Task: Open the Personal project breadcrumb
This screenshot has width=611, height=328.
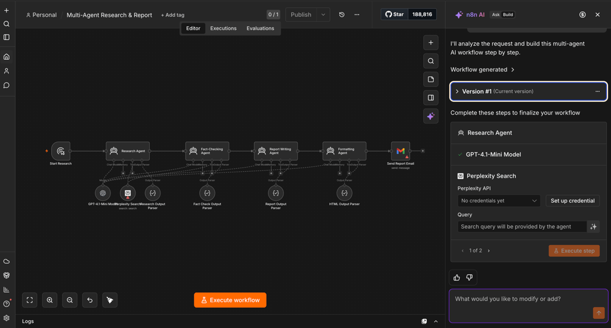Action: click(41, 15)
